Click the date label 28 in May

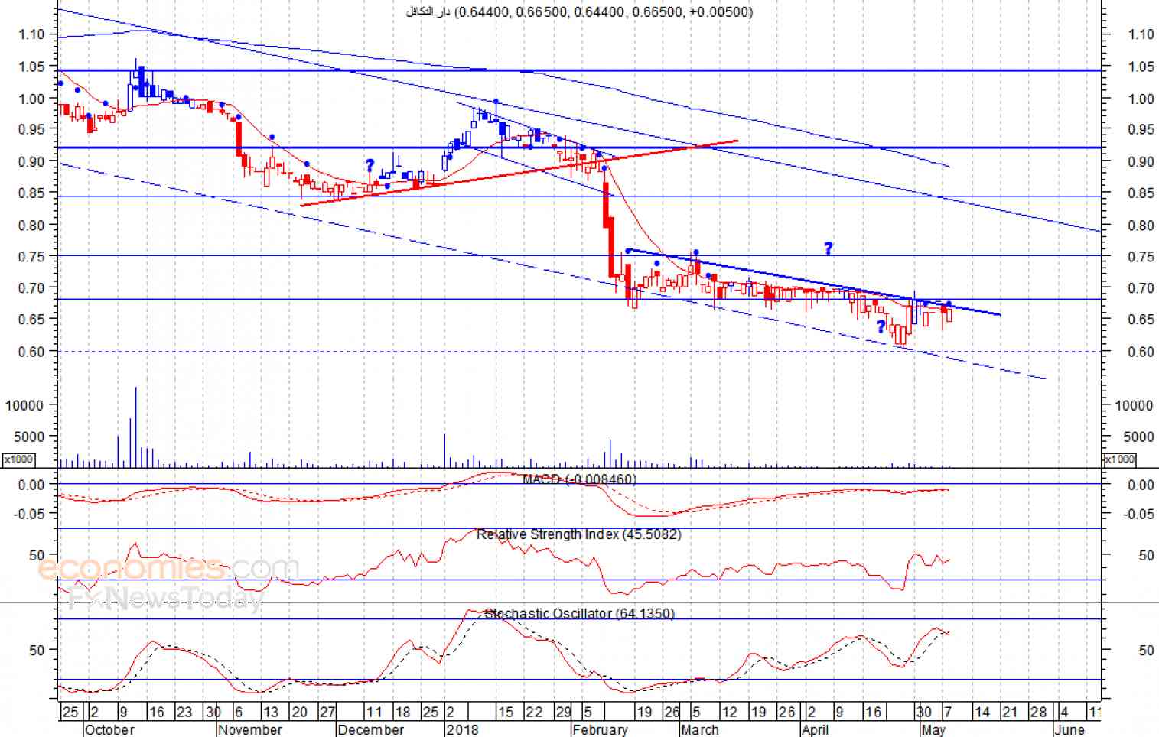(1038, 712)
